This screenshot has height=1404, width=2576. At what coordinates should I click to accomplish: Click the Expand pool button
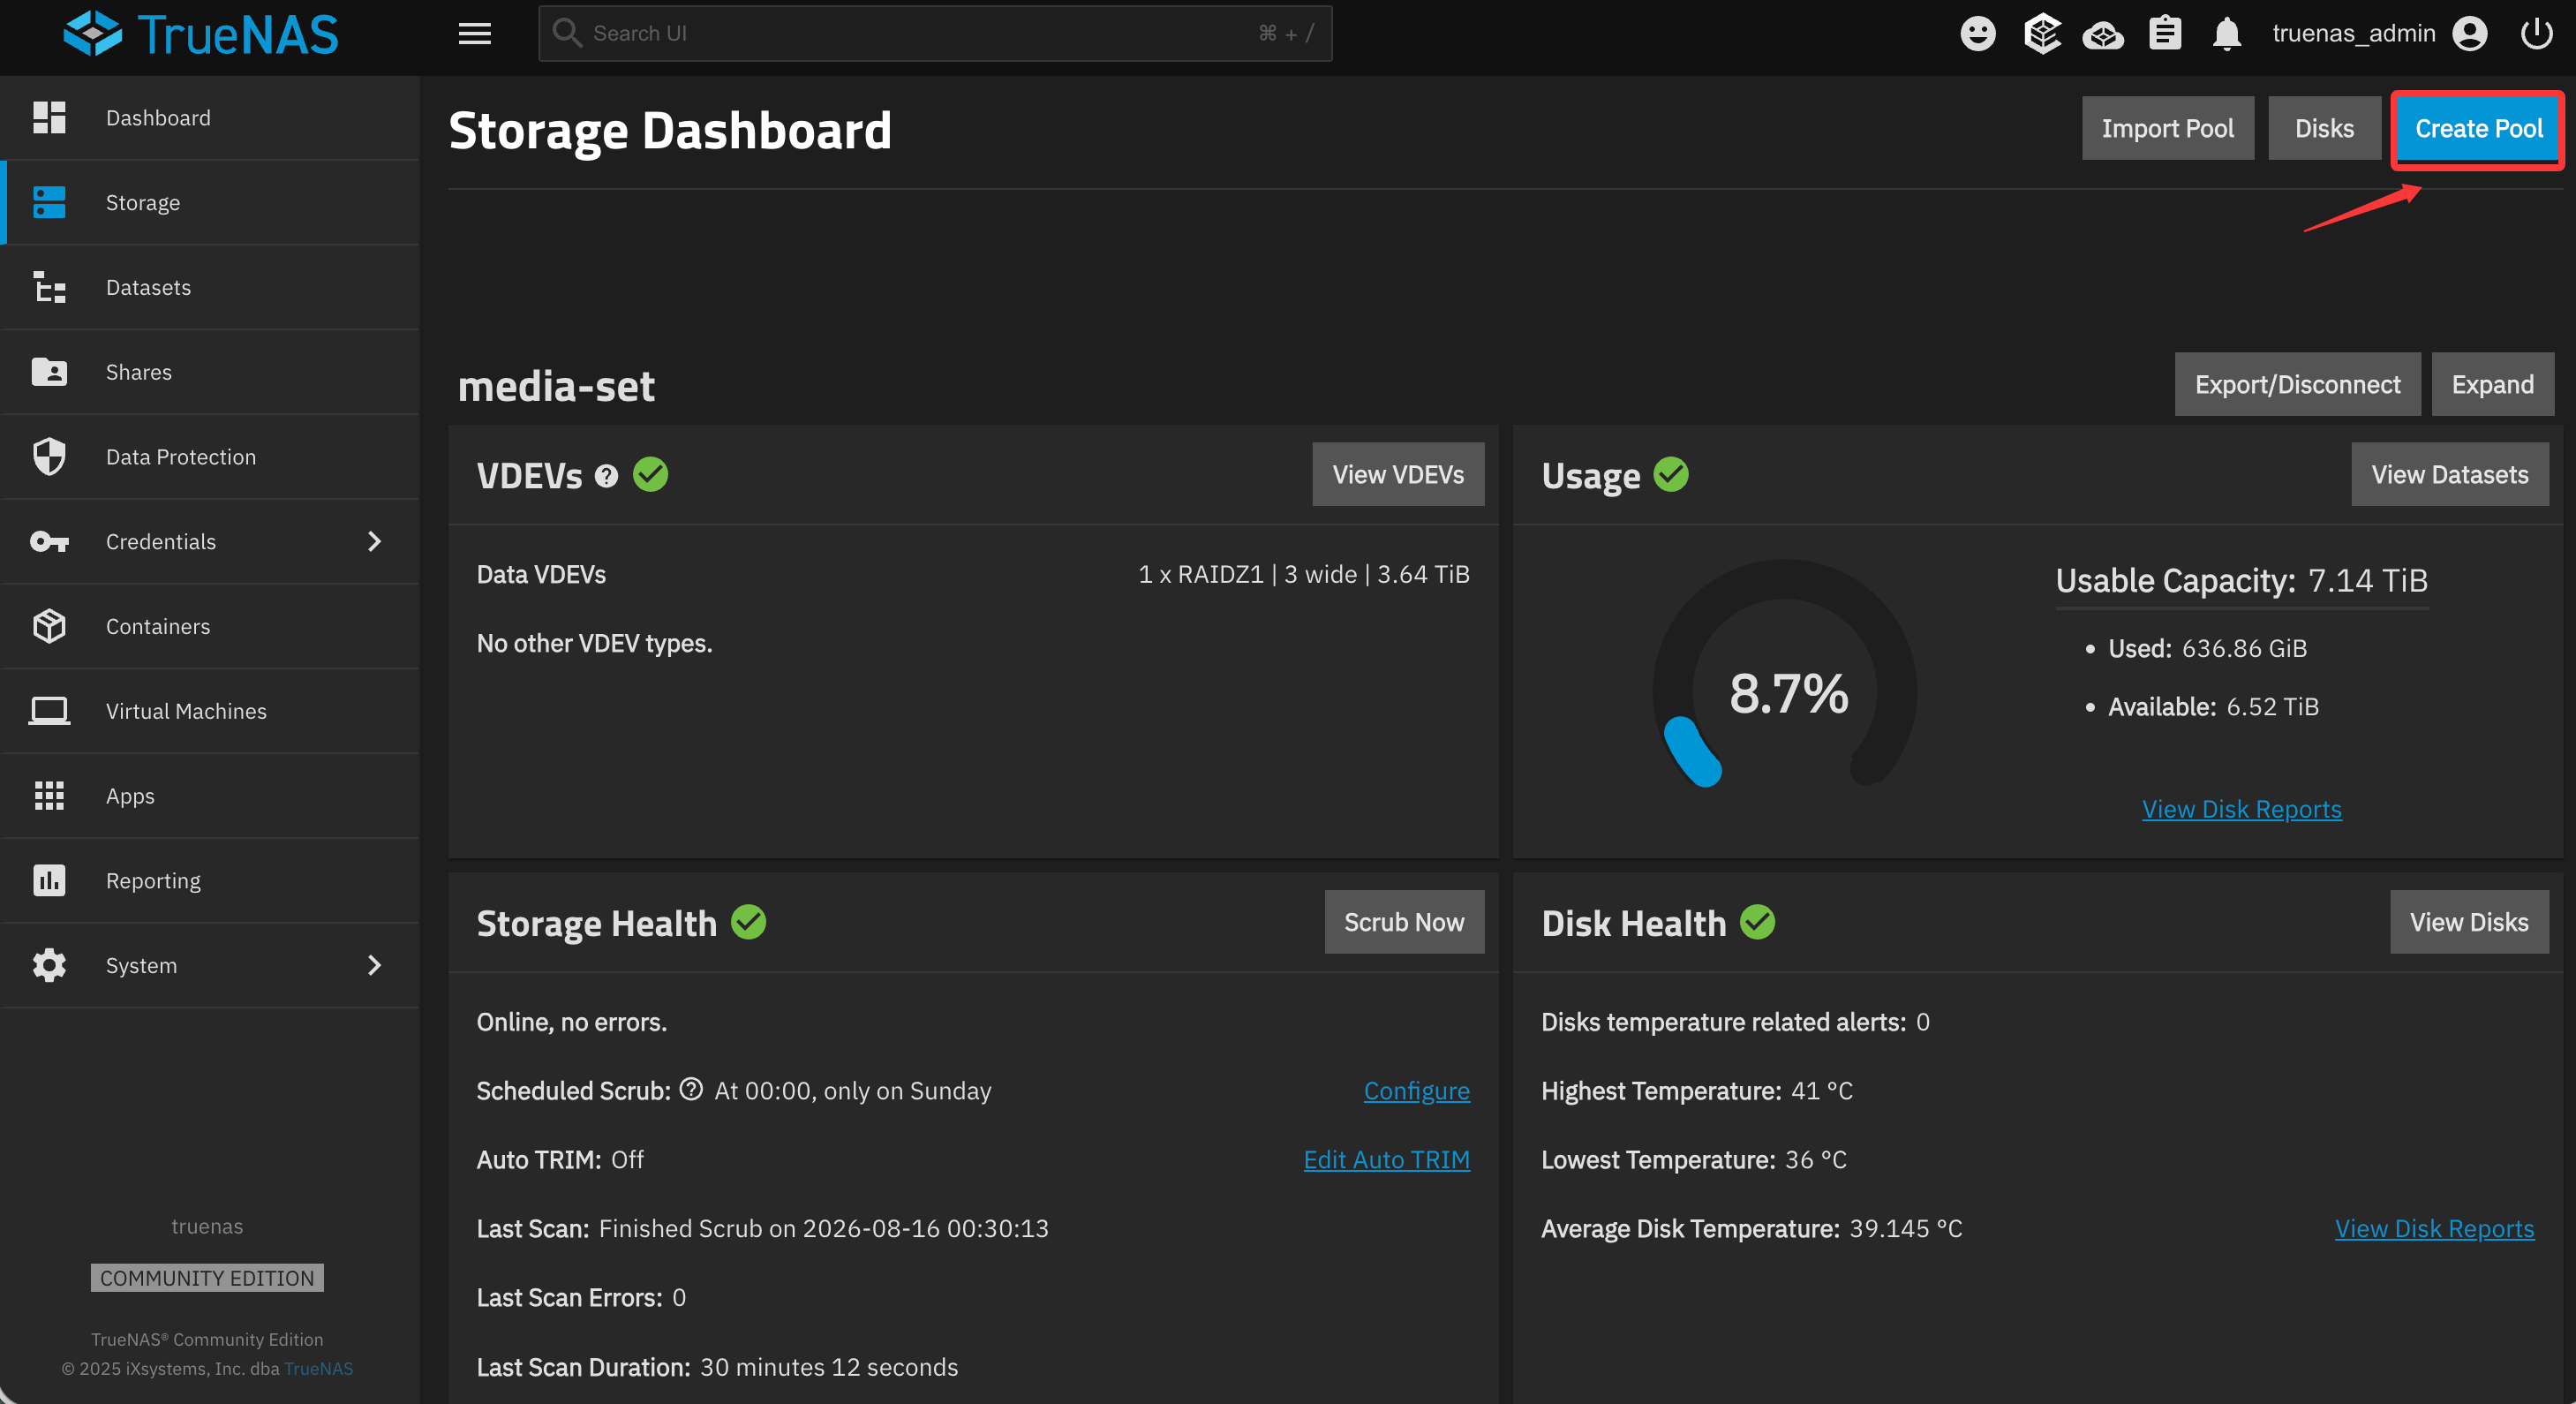2492,384
